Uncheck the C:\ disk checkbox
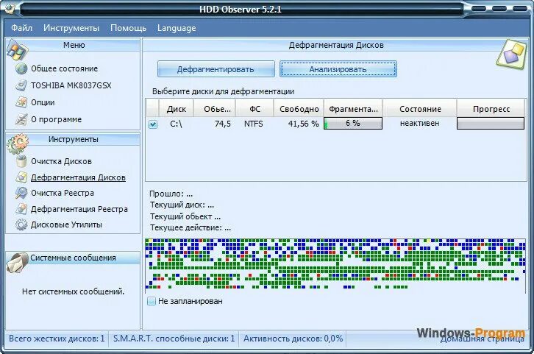This screenshot has height=354, width=534. (x=153, y=124)
